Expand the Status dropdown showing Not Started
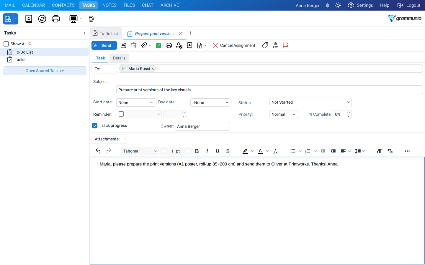The height and width of the screenshot is (265, 425). [310, 102]
